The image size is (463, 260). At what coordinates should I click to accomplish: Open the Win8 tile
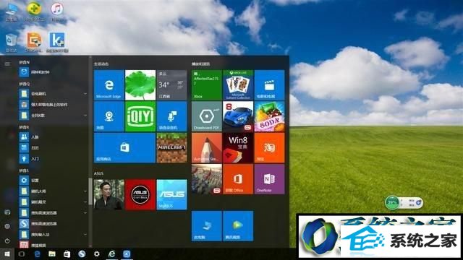coord(238,147)
